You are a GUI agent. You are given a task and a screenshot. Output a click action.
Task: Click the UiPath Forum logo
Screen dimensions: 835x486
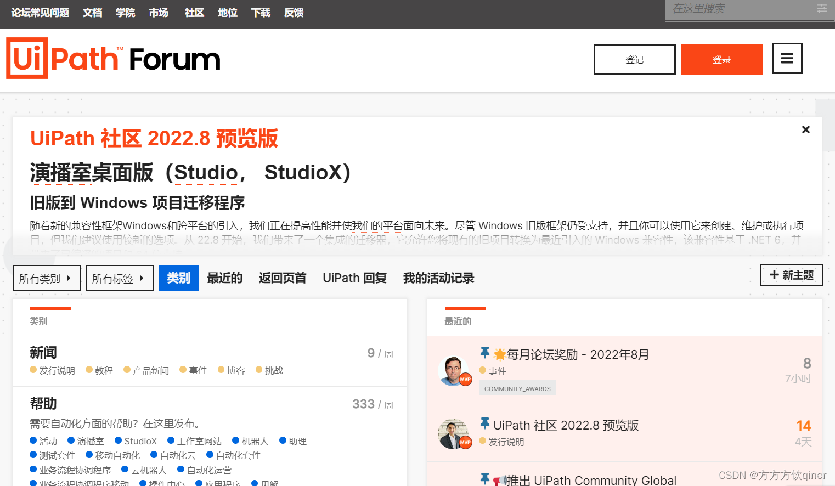point(112,57)
